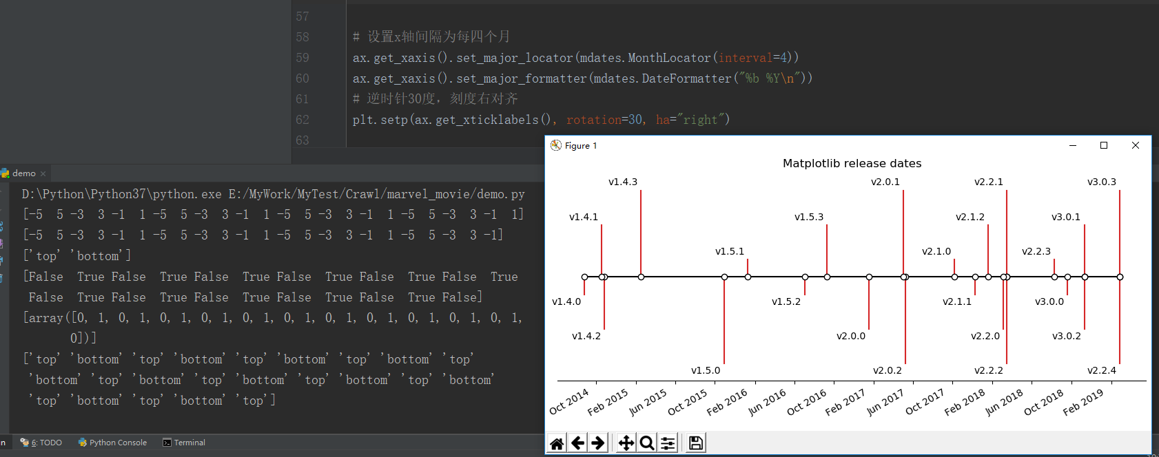Click the timeline marker for v2.0.0
Image resolution: width=1159 pixels, height=457 pixels.
[869, 277]
